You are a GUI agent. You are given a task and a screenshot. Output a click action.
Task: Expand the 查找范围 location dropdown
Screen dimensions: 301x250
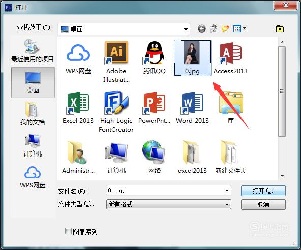[186, 29]
